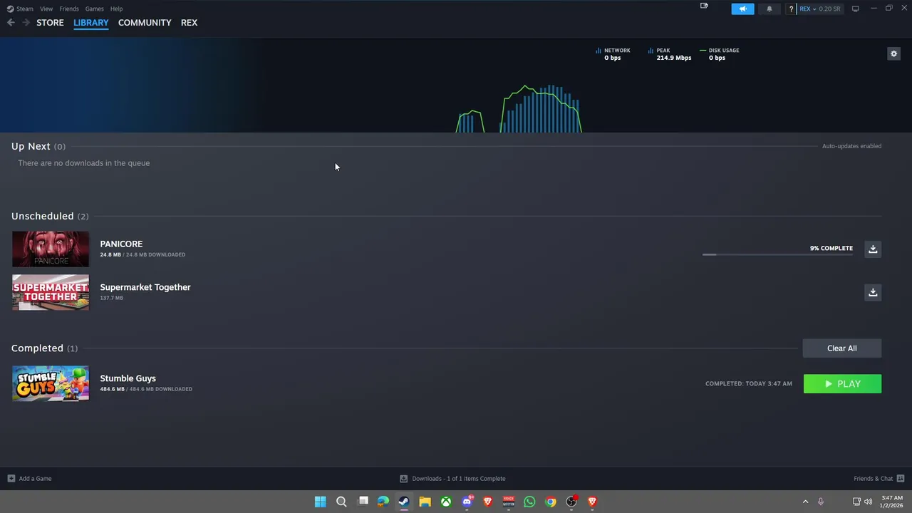
Task: Open the Steam announcements megaphone button
Action: (x=742, y=9)
